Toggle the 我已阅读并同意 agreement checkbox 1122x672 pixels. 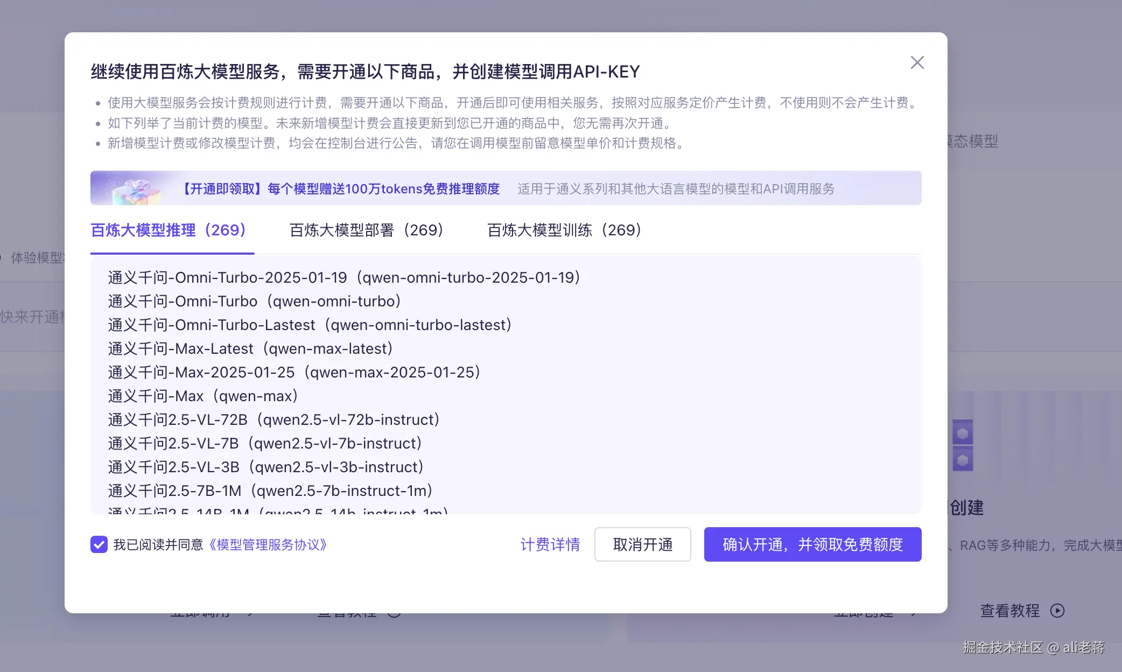(99, 544)
